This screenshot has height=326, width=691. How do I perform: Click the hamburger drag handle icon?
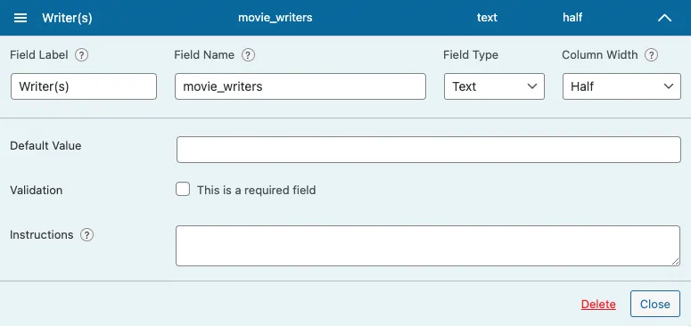pyautogui.click(x=21, y=18)
